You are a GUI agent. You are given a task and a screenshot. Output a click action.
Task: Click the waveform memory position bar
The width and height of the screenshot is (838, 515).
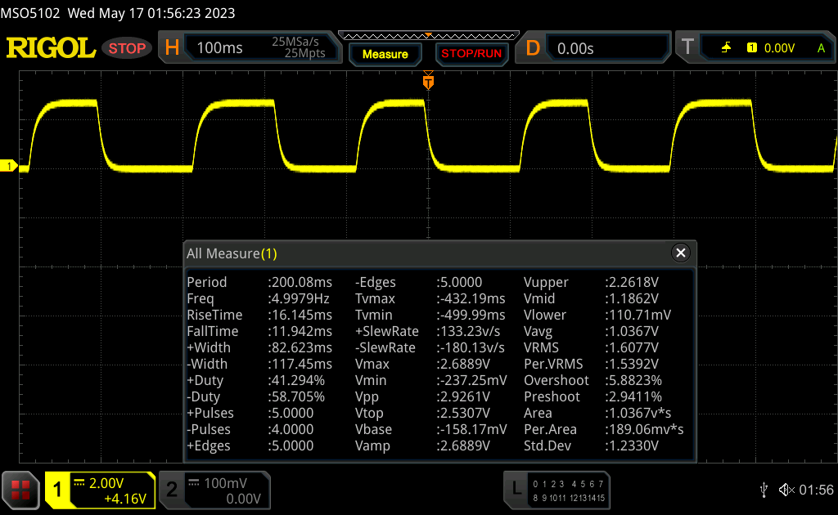pyautogui.click(x=429, y=36)
